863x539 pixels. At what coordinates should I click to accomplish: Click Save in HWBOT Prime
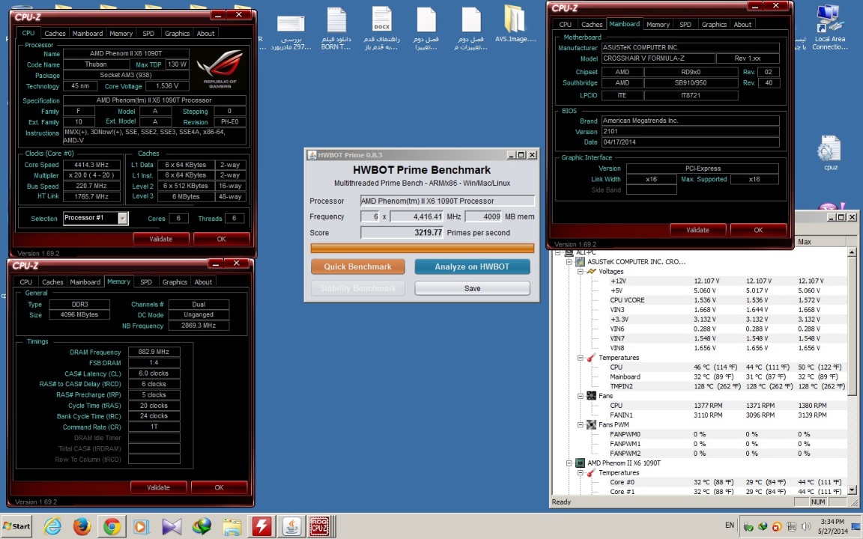[x=472, y=288]
